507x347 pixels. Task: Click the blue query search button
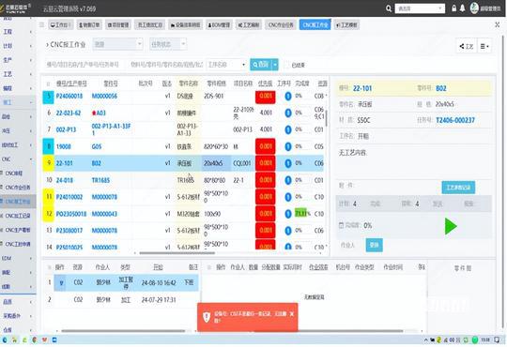(x=261, y=65)
